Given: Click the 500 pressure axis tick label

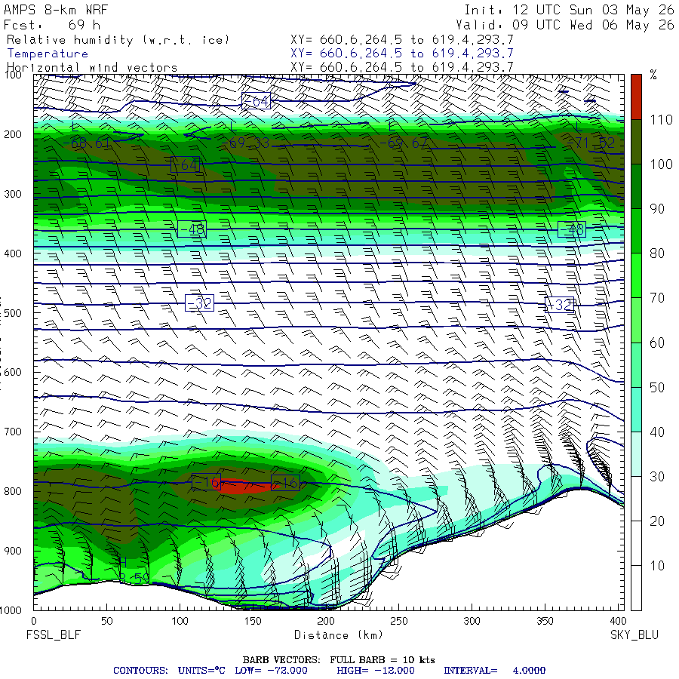Looking at the screenshot, I should click(x=13, y=313).
